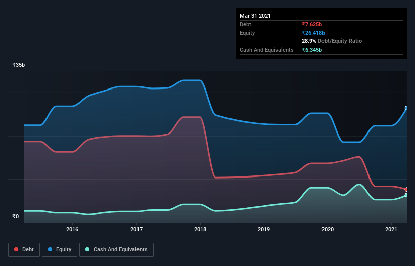Click the Cash value ₹6.345b

click(312, 50)
